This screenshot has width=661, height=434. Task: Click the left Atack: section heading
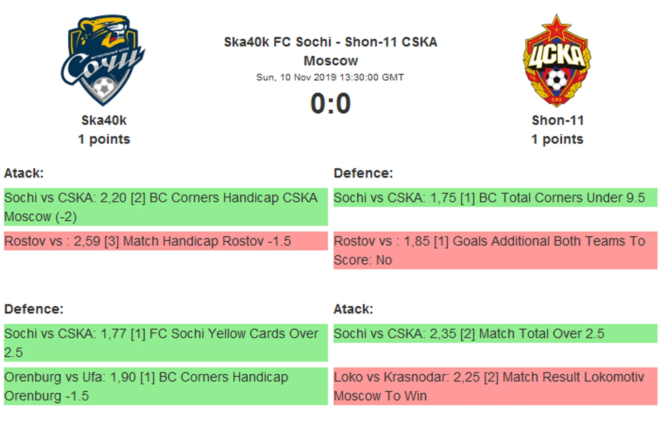pos(24,173)
